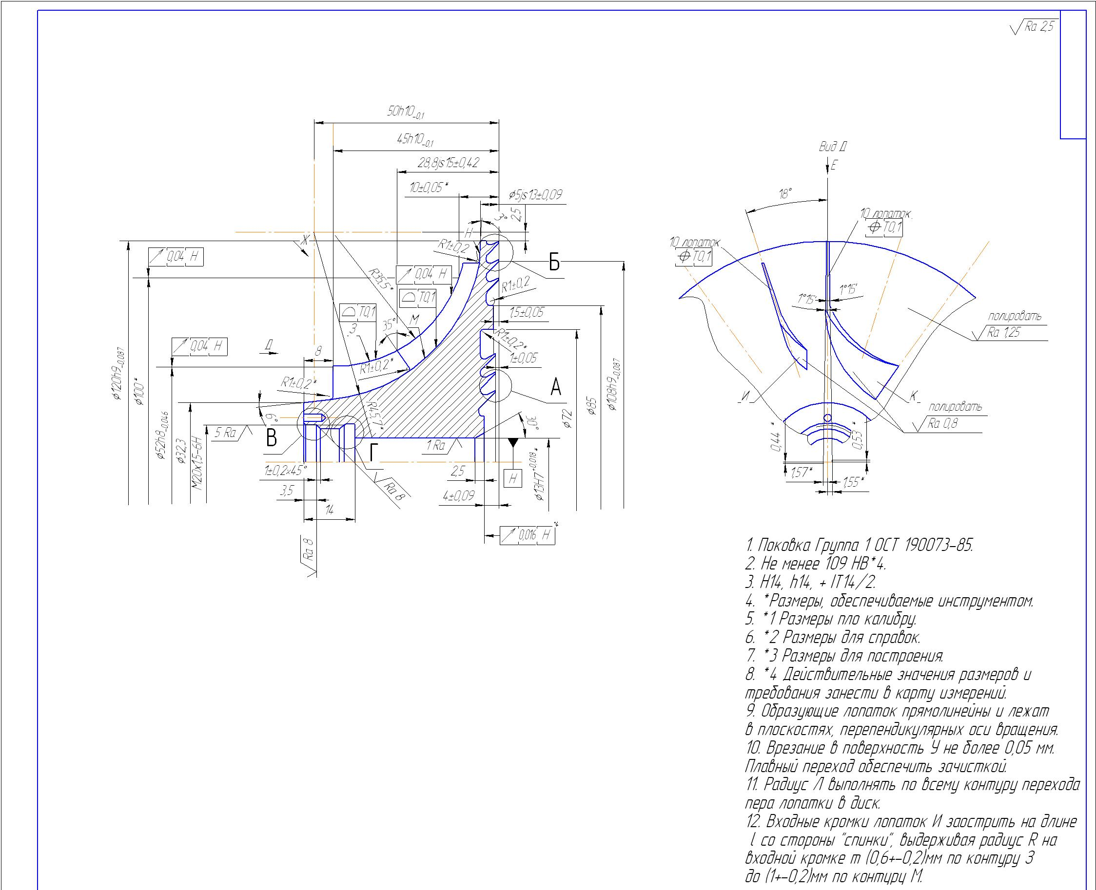Select the 10±0,05* dimension text
This screenshot has width=1096, height=890.
[x=429, y=188]
